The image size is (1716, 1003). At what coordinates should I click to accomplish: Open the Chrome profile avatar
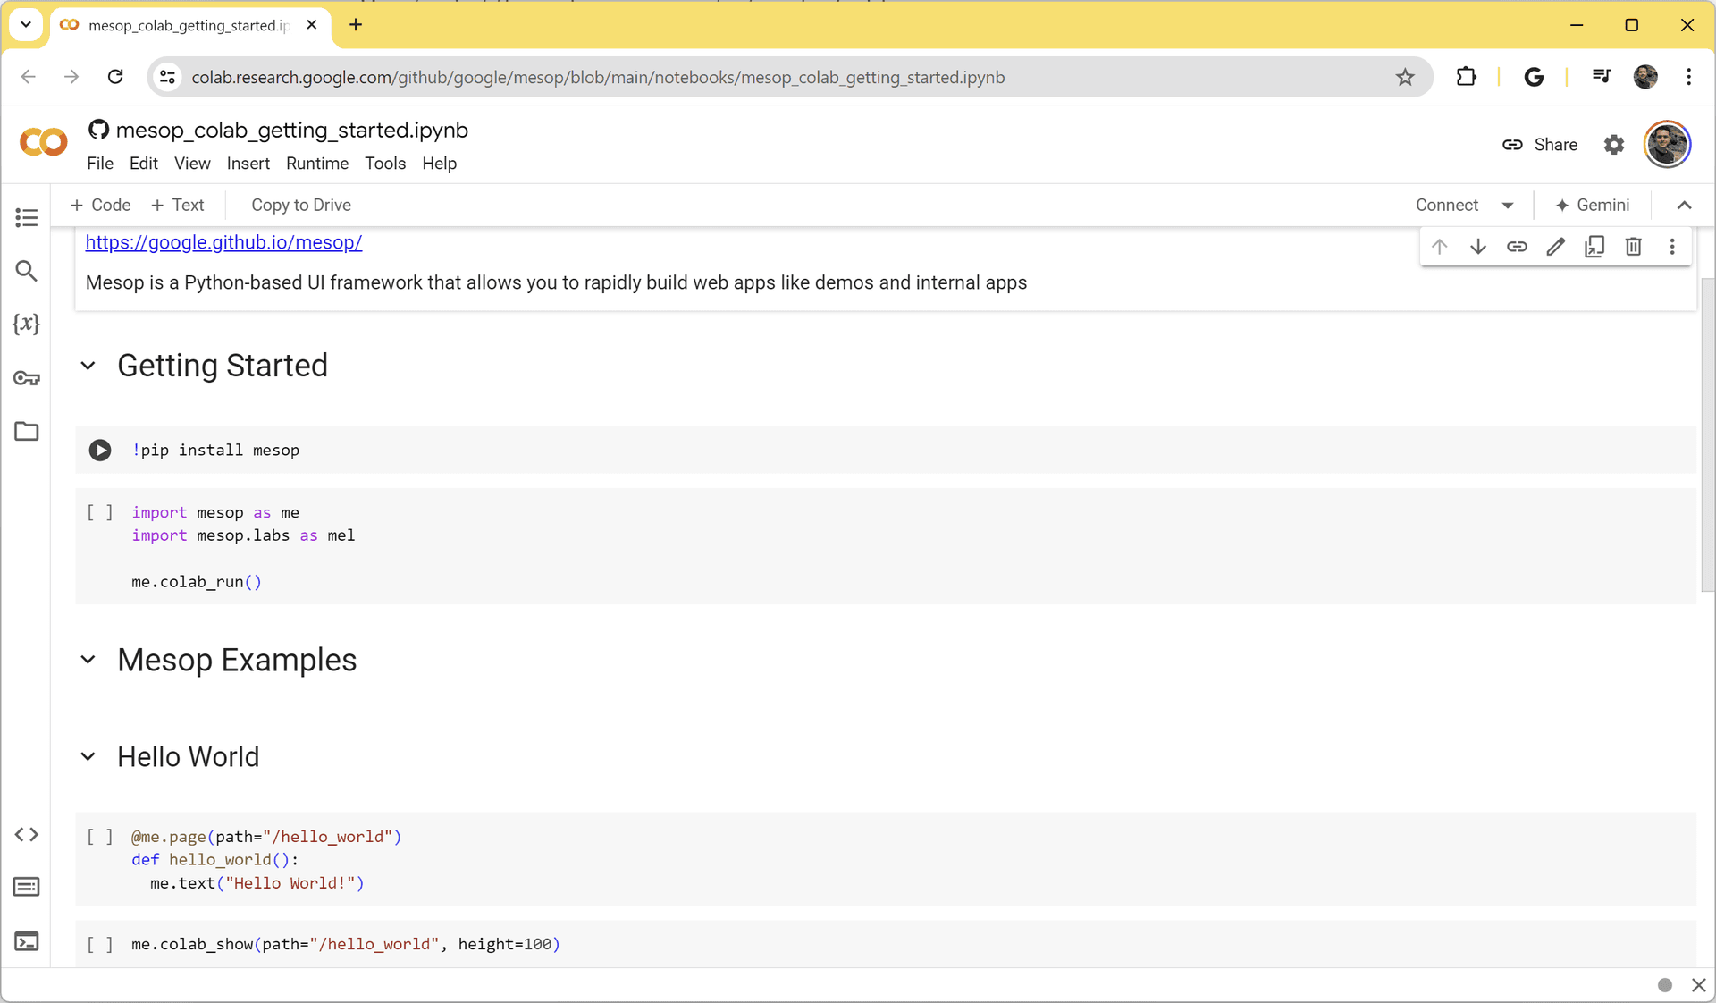(x=1645, y=77)
